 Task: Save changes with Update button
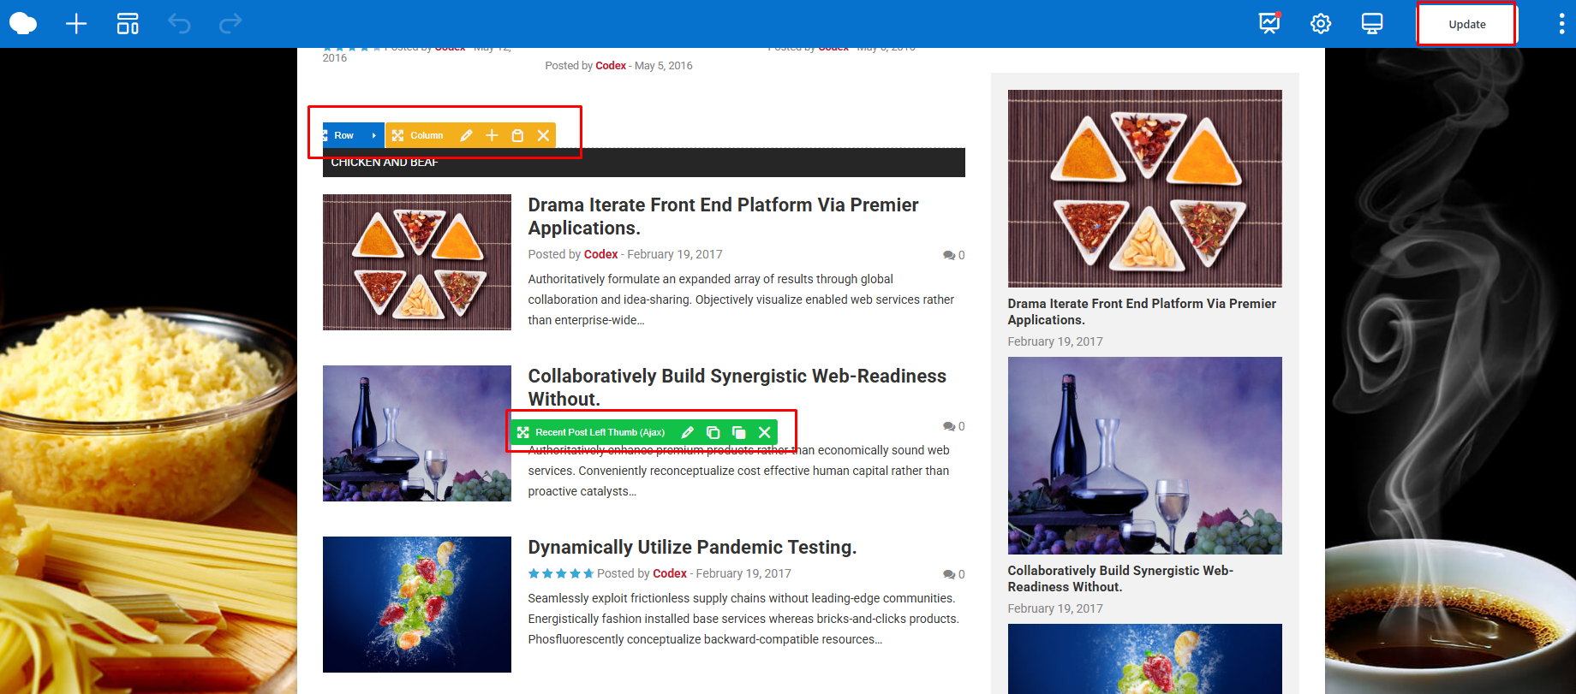point(1467,24)
